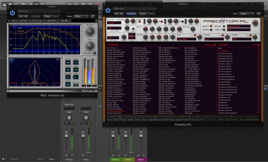Image resolution: width=268 pixels, height=162 pixels.
Task: Click the PAZ Navigate pad control
Action: pos(90,31)
